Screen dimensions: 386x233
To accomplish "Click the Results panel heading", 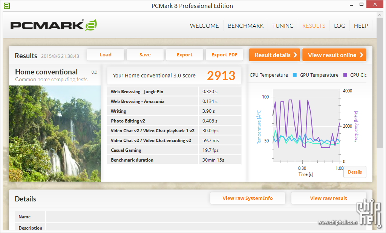I will (x=26, y=56).
